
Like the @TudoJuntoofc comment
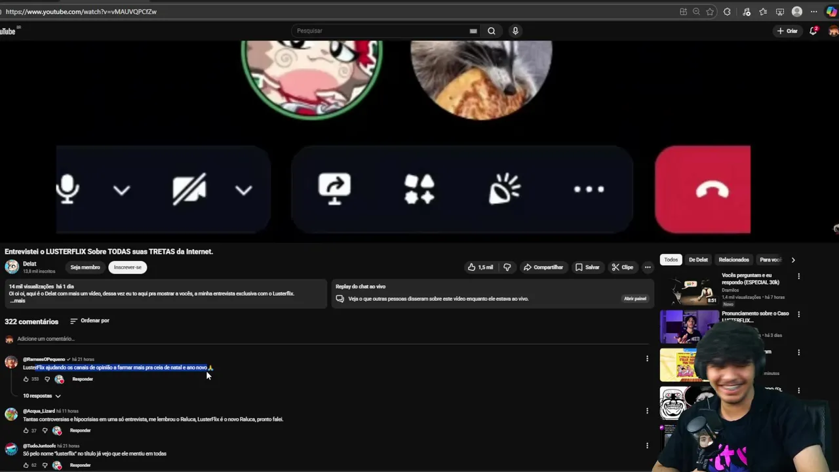(x=26, y=465)
